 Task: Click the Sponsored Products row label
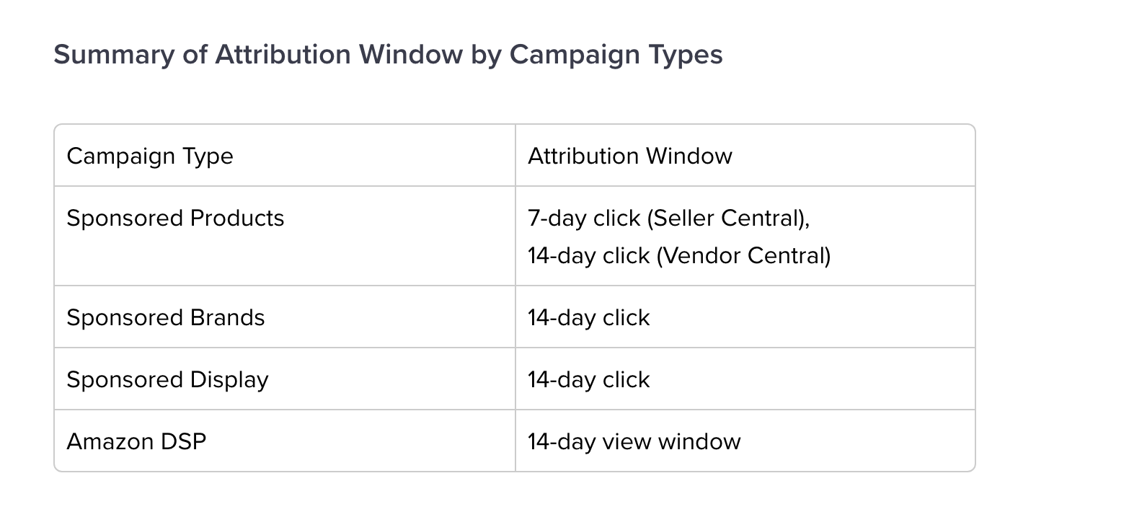[175, 218]
